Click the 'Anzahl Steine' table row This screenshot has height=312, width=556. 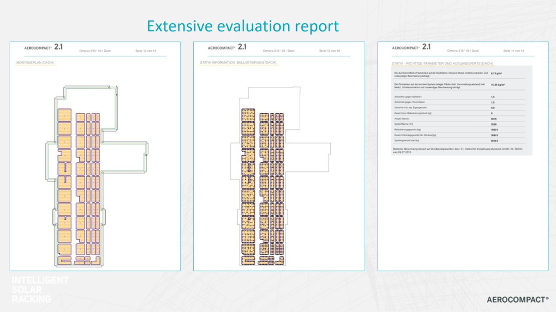click(x=459, y=118)
